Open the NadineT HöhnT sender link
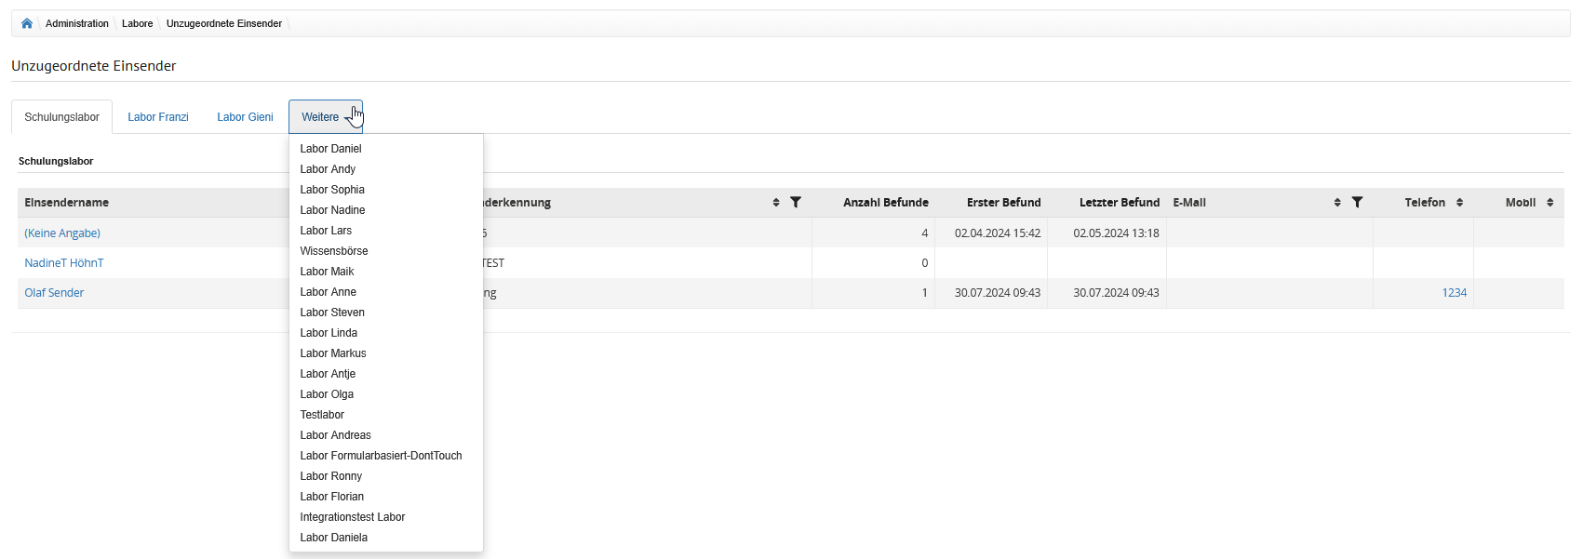Viewport: 1583px width, 559px height. click(x=64, y=263)
